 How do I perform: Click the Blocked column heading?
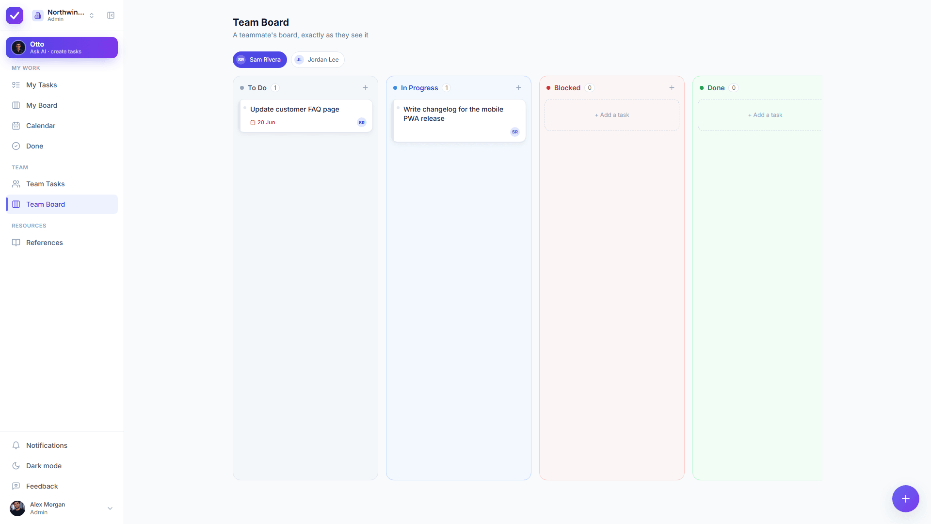coord(567,88)
